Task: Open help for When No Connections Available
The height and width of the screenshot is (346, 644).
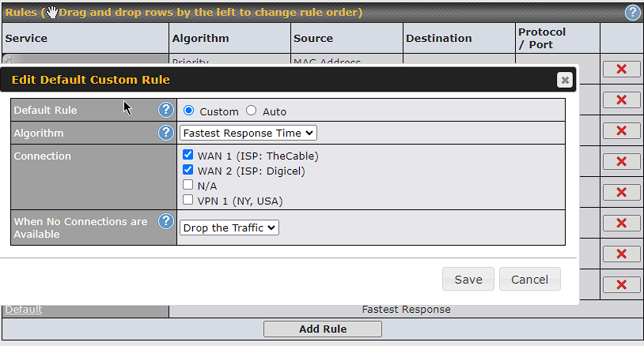Action: [x=166, y=221]
